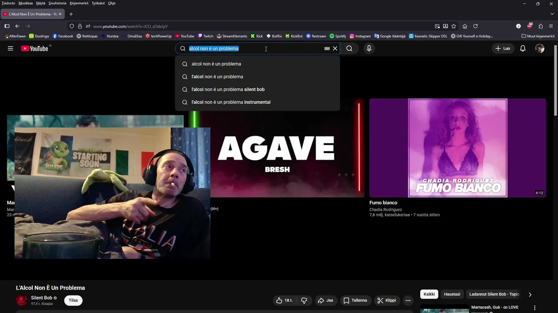Open the account avatar menu
This screenshot has height=313, width=558.
pyautogui.click(x=540, y=49)
